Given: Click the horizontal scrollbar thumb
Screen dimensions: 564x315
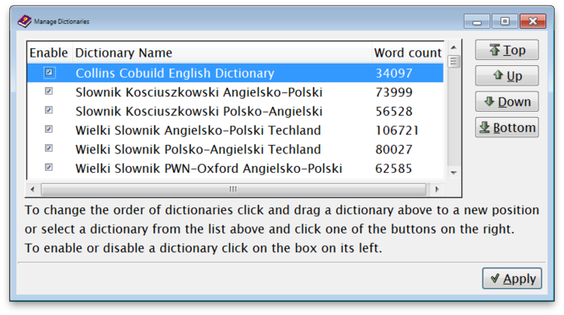Looking at the screenshot, I should [233, 190].
